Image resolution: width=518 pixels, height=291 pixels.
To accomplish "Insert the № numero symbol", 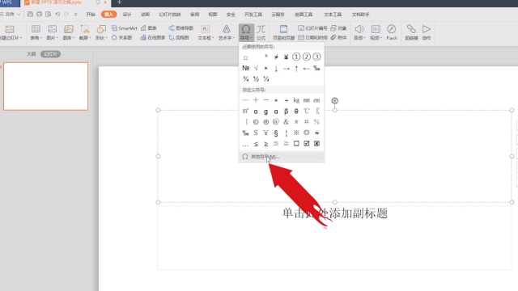I will coord(246,68).
